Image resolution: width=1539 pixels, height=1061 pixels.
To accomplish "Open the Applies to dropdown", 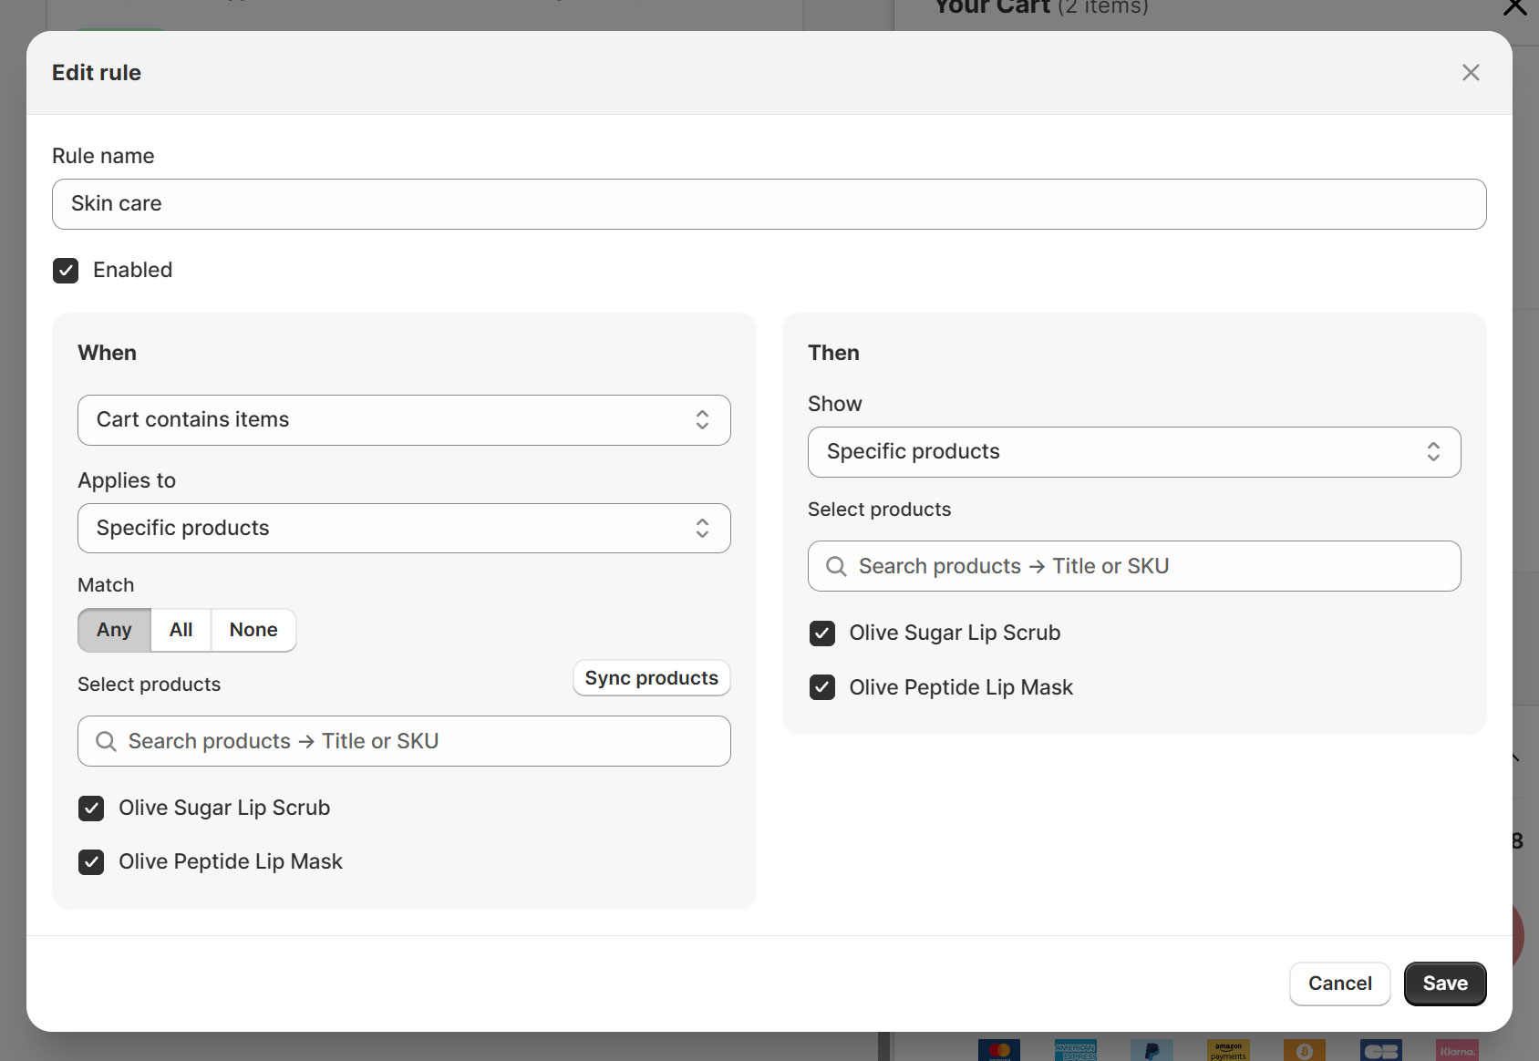I will [x=403, y=529].
